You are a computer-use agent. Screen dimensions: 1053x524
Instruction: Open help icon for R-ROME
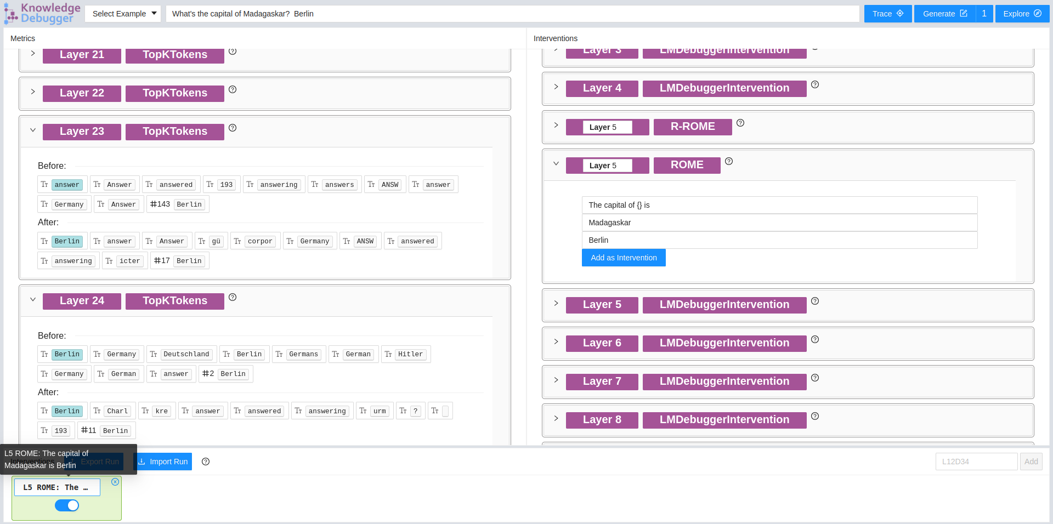pos(740,123)
